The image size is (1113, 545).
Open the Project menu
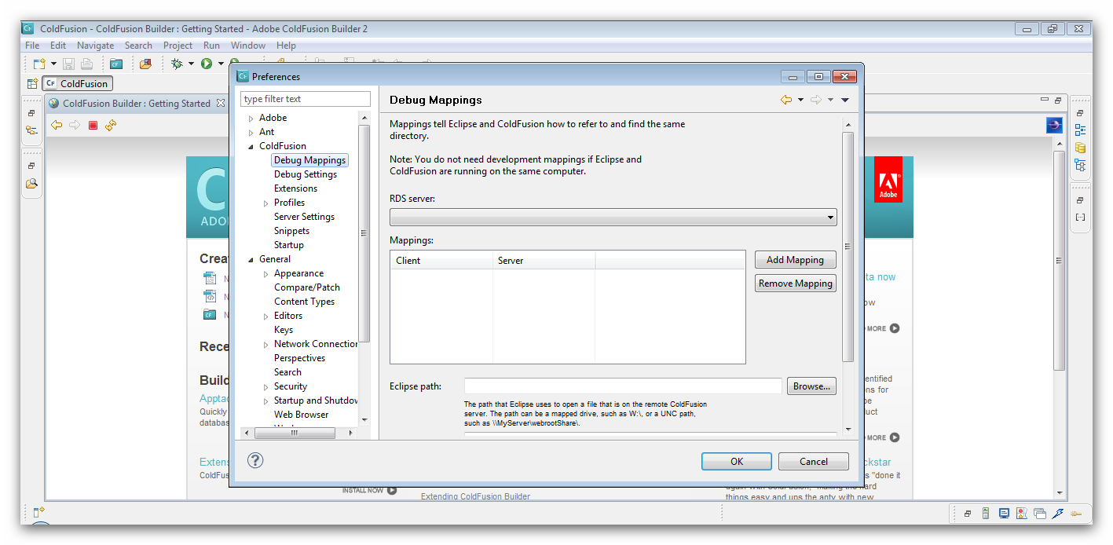(178, 46)
